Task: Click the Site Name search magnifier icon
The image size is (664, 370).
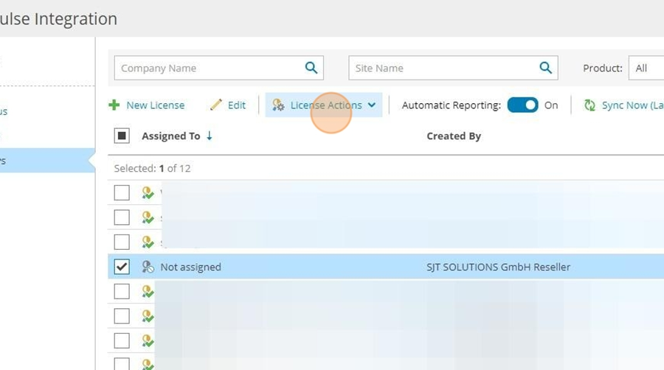Action: click(545, 68)
